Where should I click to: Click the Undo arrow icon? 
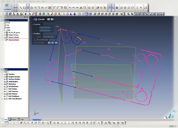tap(26, 14)
